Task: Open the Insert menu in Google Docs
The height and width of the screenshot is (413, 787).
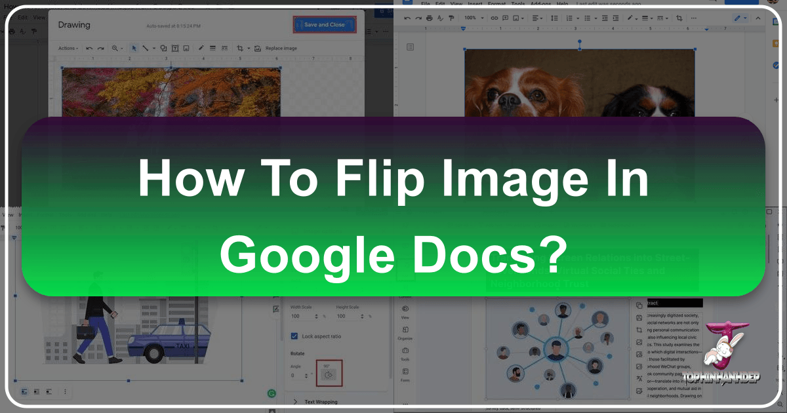Action: [476, 3]
